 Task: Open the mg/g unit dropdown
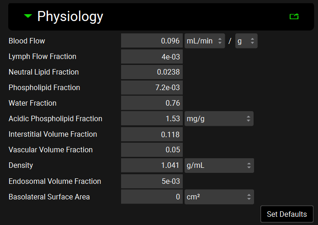(x=219, y=119)
